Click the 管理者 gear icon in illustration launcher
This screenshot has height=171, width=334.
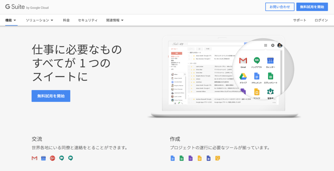pyautogui.click(x=270, y=92)
